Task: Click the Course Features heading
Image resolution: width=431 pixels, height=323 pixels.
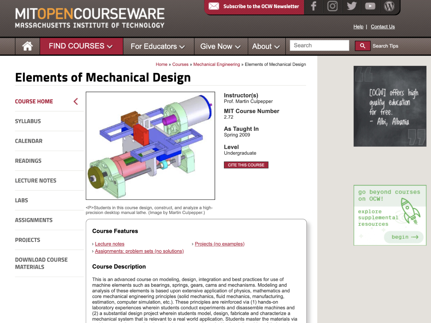Action: tap(115, 231)
